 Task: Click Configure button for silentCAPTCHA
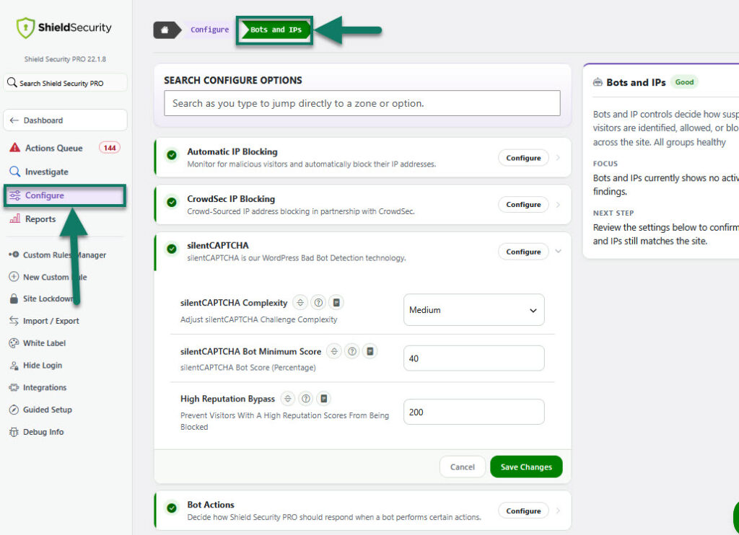coord(523,252)
